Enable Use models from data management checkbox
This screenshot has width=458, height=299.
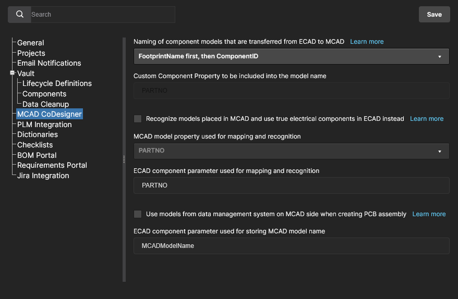tap(138, 214)
